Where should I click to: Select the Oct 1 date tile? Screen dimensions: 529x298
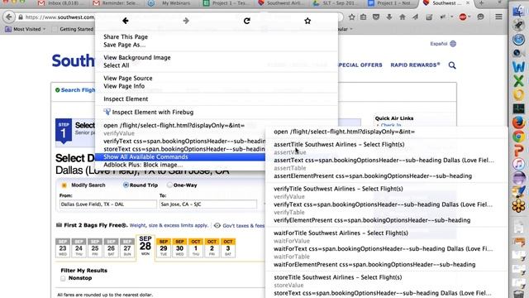point(196,248)
